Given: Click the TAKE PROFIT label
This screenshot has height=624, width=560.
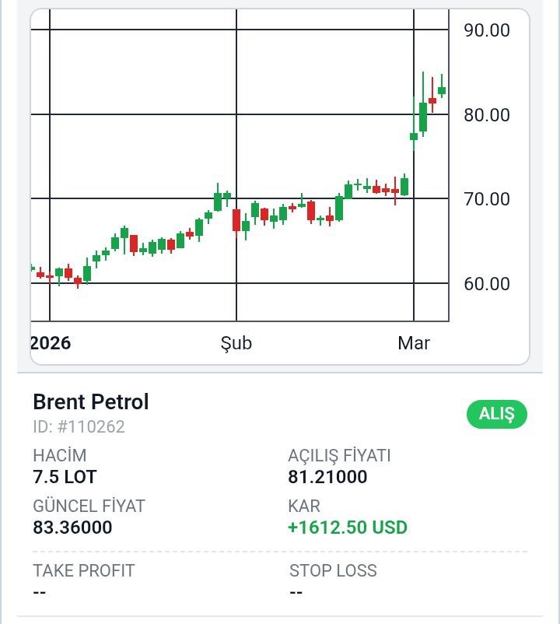Looking at the screenshot, I should [83, 570].
